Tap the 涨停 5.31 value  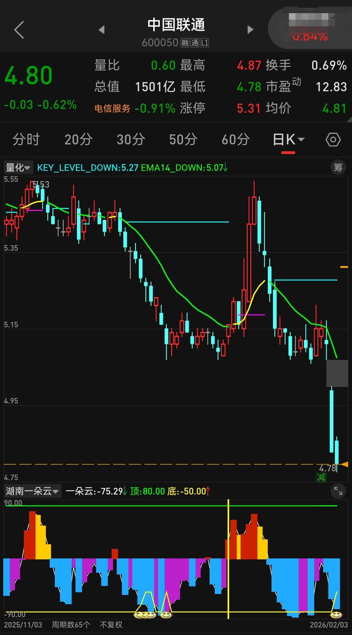[249, 109]
